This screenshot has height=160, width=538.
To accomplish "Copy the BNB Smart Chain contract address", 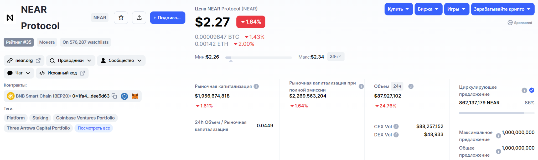I will tap(114, 96).
